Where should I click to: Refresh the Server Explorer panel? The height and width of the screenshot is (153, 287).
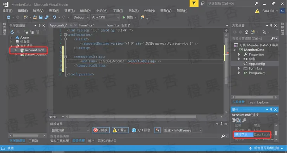click(12, 32)
